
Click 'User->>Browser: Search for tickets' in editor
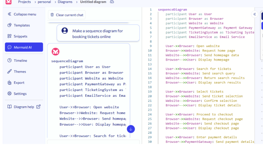pyautogui.click(x=198, y=69)
